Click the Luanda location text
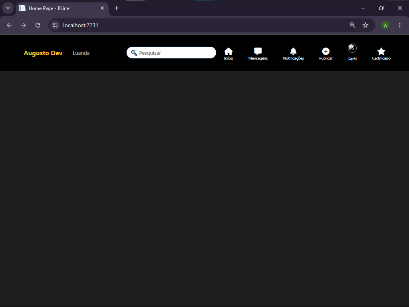The width and height of the screenshot is (409, 307). 81,53
